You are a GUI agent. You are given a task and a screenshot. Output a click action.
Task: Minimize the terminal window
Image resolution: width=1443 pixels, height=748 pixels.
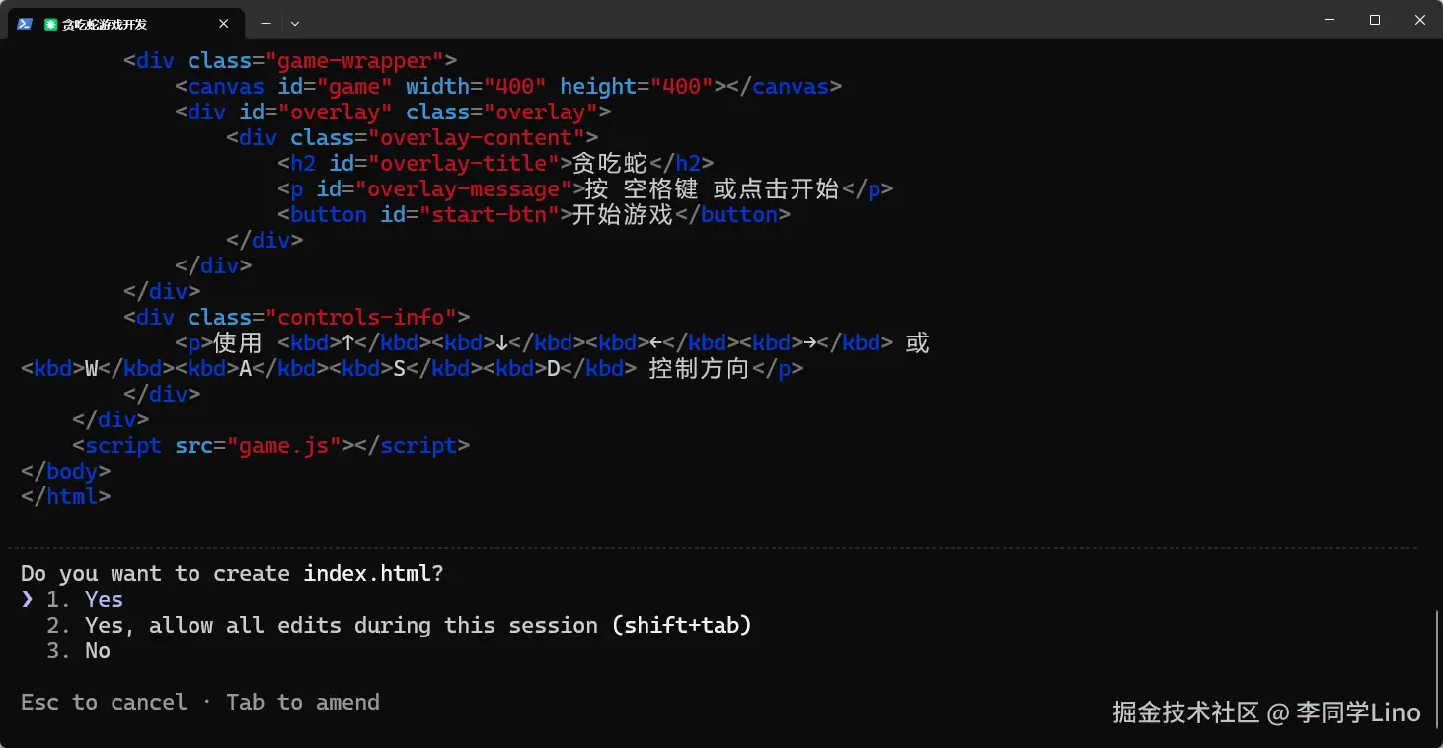[1329, 20]
